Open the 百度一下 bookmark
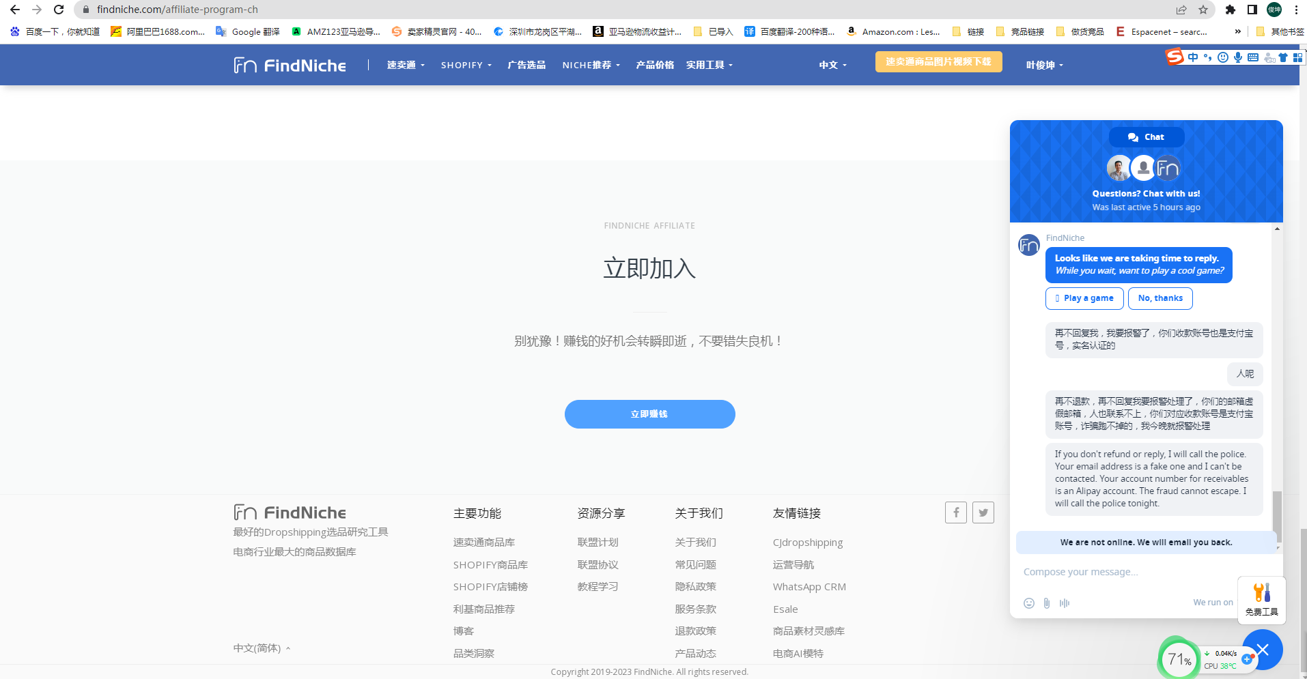The height and width of the screenshot is (679, 1307). click(x=55, y=31)
